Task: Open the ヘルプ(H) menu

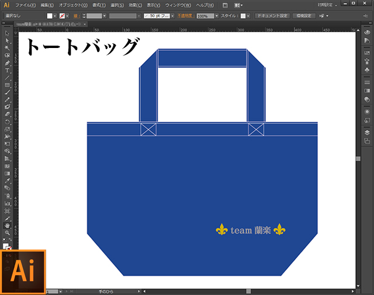Action: pyautogui.click(x=205, y=5)
